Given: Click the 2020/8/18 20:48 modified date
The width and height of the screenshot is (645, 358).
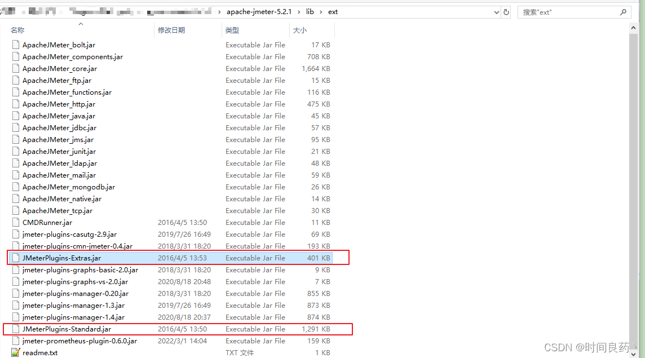Looking at the screenshot, I should click(184, 282).
